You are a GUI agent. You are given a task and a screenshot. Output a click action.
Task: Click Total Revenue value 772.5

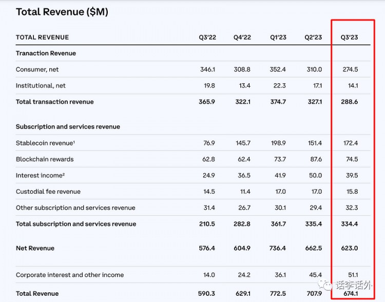coord(278,294)
